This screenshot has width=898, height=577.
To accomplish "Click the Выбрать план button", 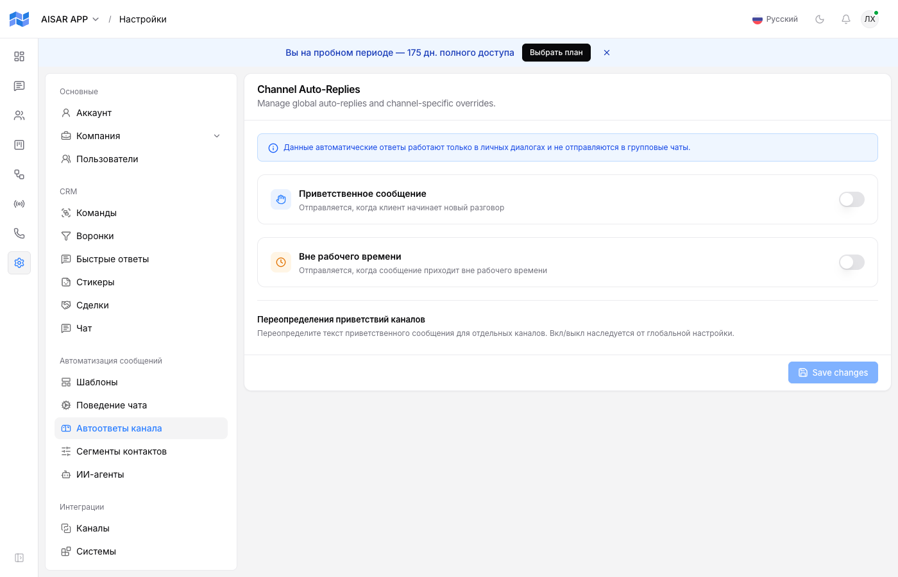I will coord(556,53).
